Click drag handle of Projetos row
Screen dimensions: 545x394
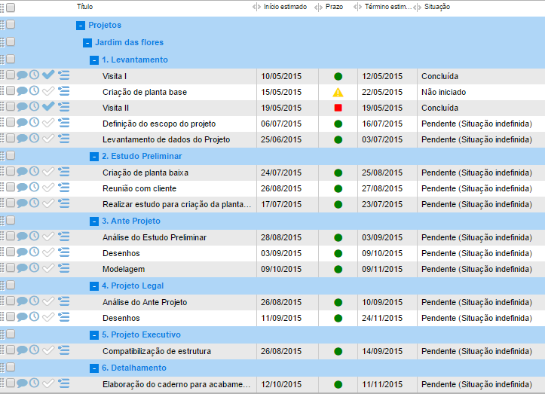[2, 25]
